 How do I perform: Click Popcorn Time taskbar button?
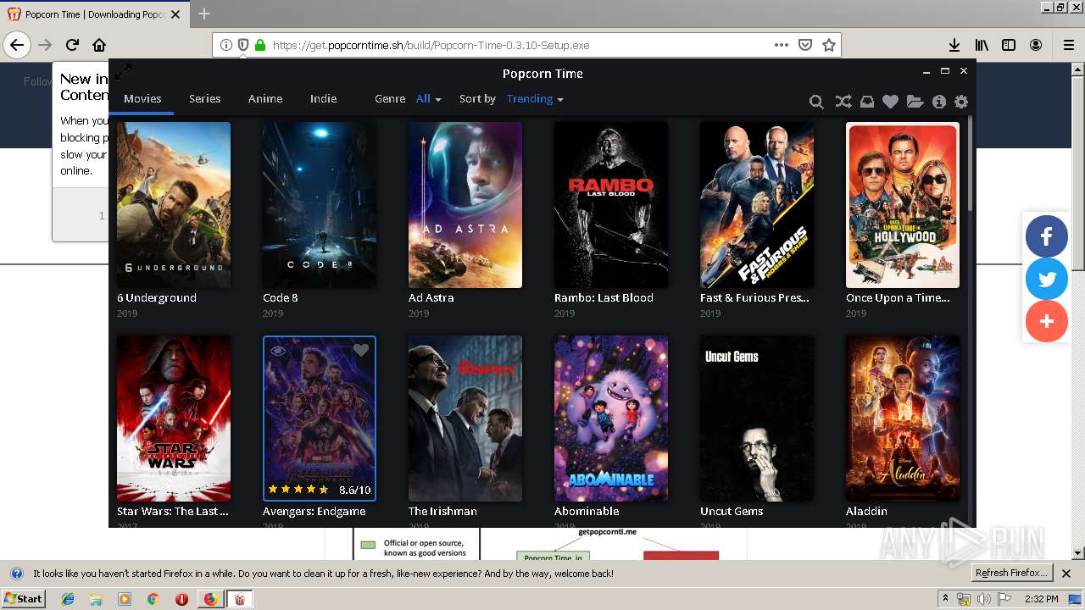click(x=240, y=599)
